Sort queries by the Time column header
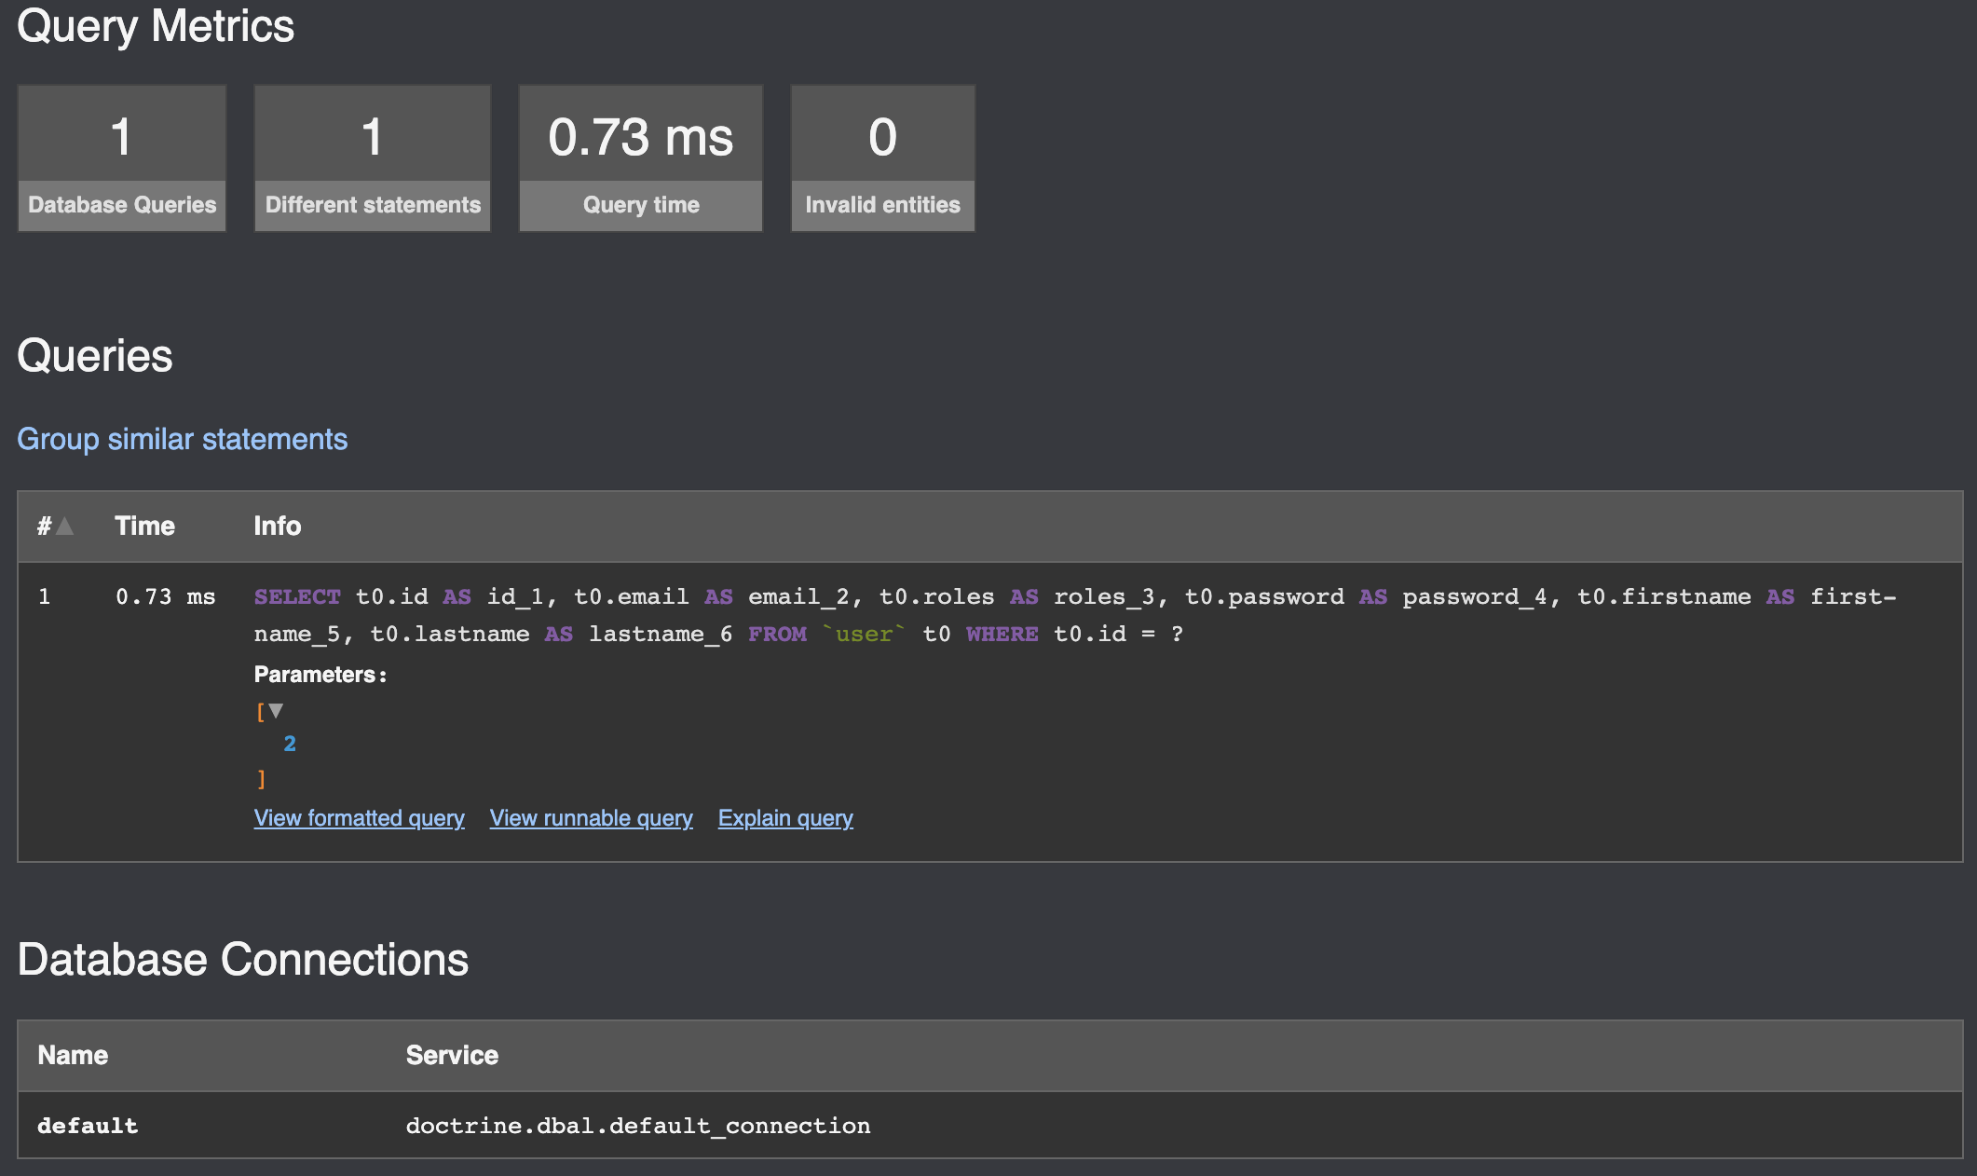The image size is (1977, 1176). tap(144, 526)
